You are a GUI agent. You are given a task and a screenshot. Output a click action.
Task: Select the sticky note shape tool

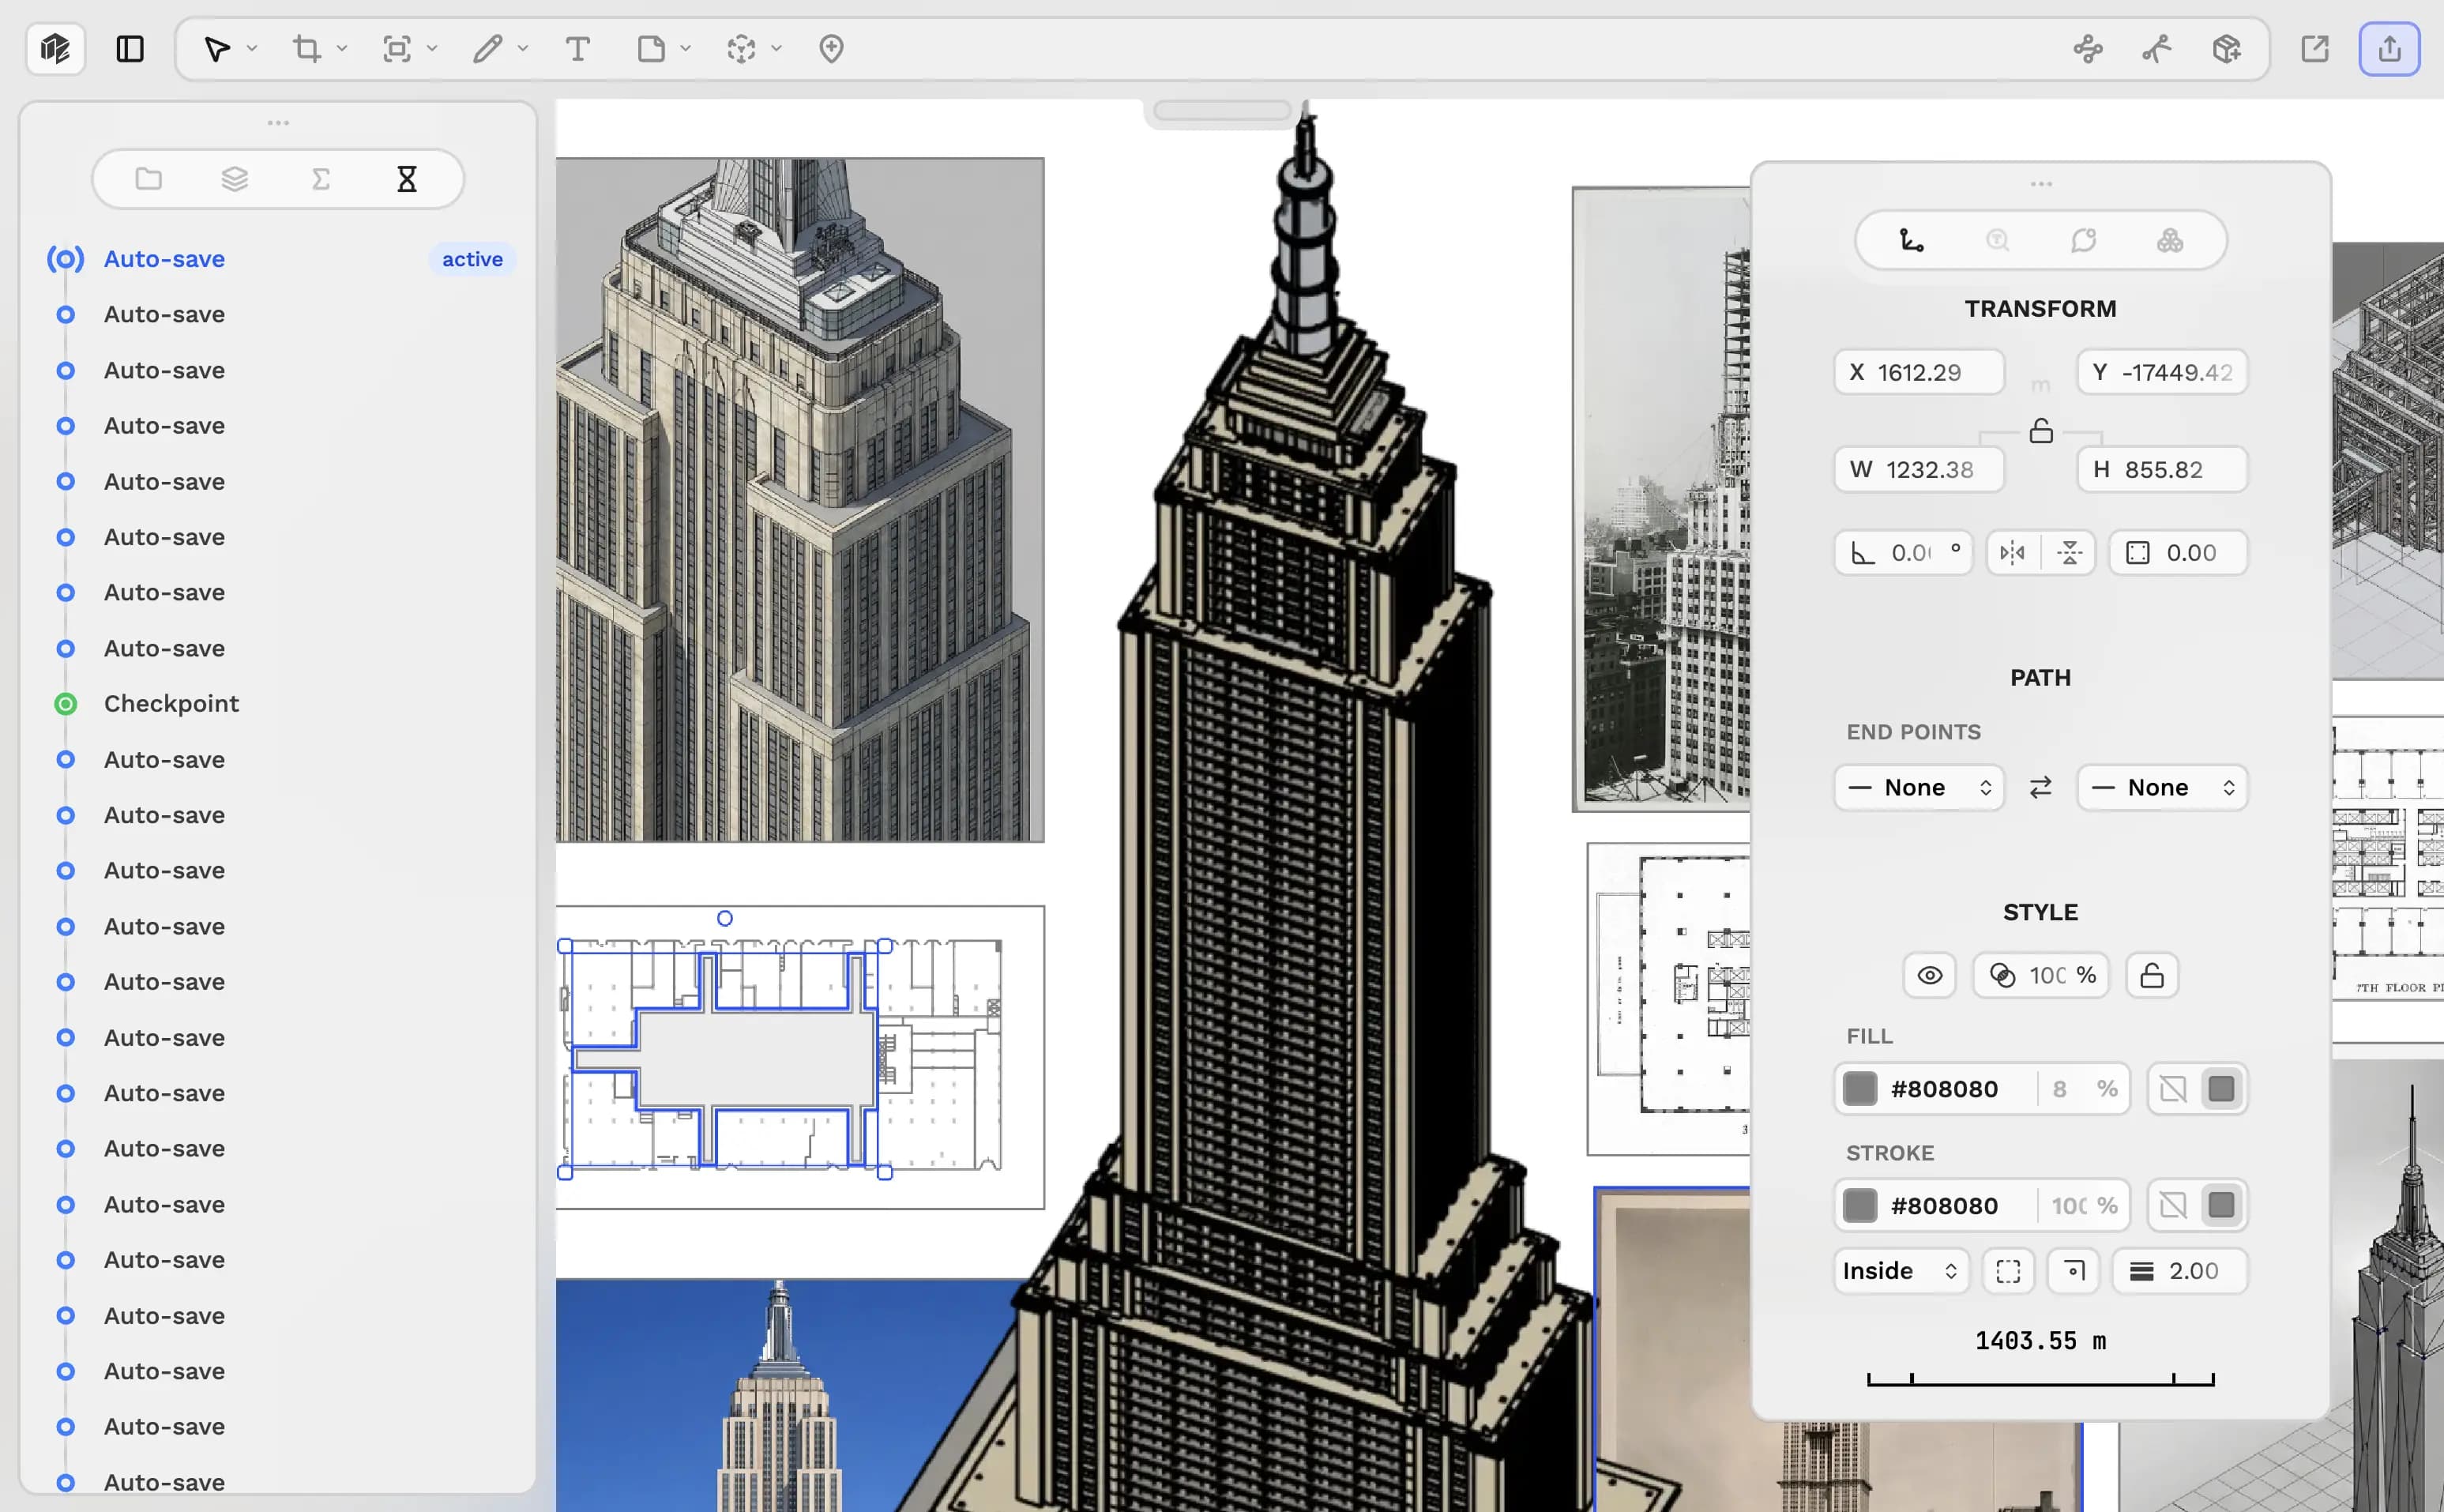[x=651, y=48]
